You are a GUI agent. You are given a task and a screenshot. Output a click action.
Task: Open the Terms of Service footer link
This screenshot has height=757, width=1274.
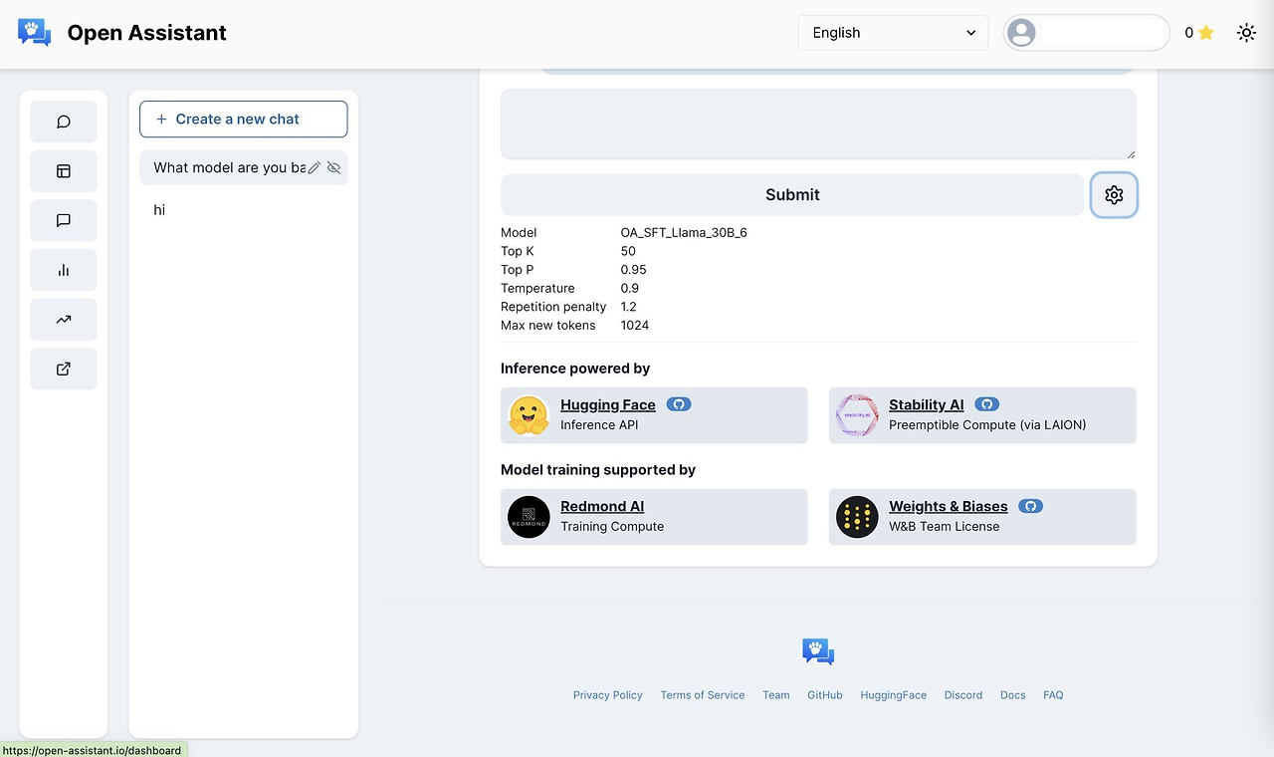click(x=703, y=695)
